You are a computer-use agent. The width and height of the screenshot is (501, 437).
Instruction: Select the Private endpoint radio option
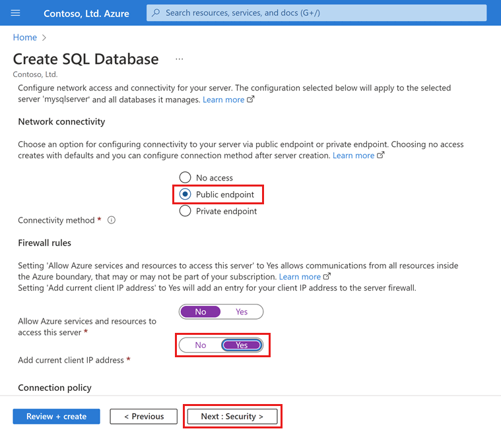tap(185, 211)
